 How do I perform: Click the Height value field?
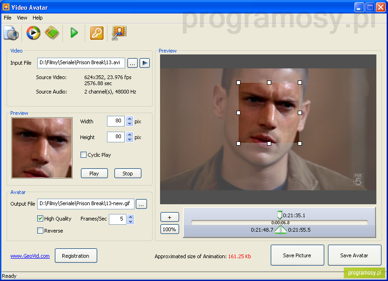point(116,137)
